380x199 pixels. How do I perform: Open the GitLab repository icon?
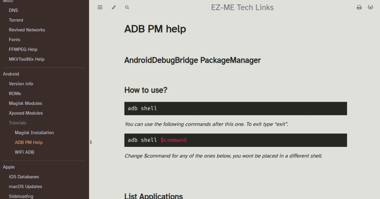pos(370,7)
